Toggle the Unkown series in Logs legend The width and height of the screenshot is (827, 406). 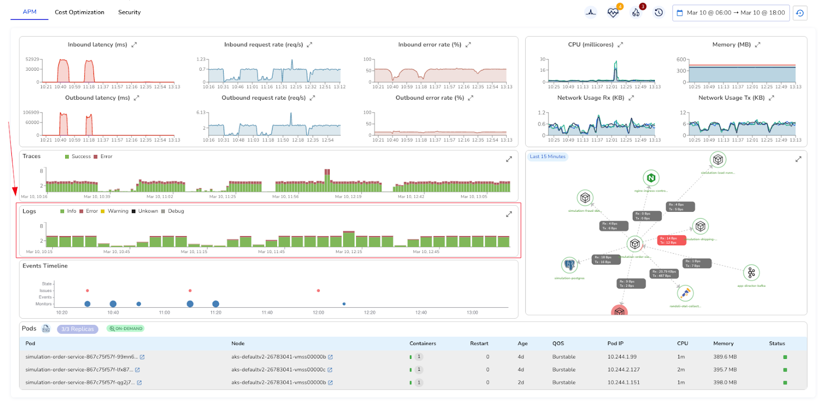(145, 211)
